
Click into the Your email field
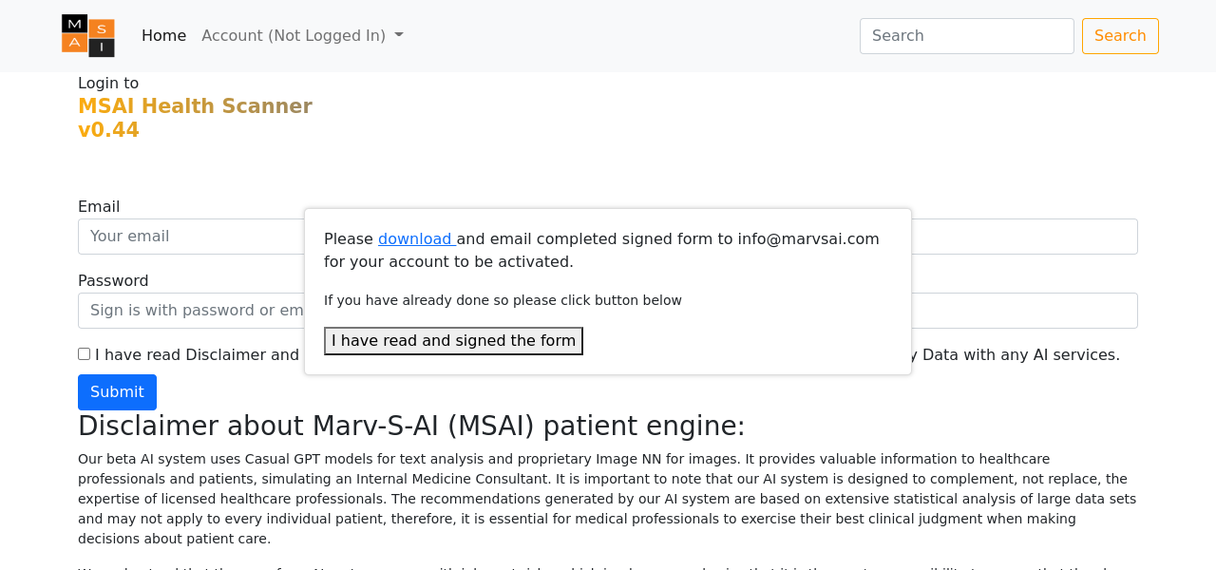point(190,237)
